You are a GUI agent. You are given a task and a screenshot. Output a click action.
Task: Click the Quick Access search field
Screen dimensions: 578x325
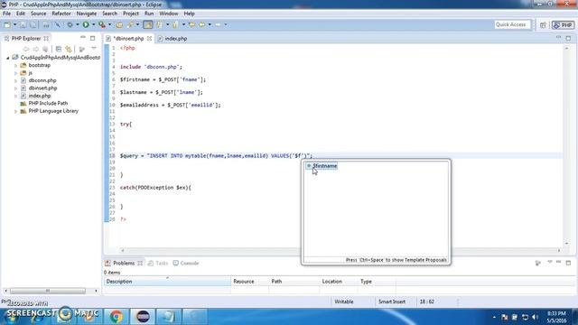pyautogui.click(x=512, y=24)
